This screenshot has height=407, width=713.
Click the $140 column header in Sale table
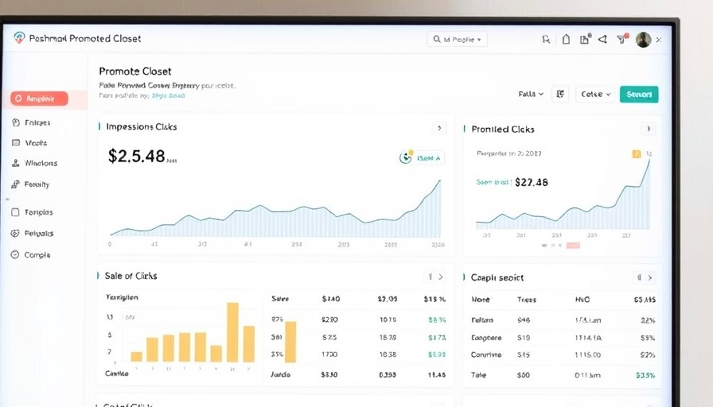(x=330, y=298)
